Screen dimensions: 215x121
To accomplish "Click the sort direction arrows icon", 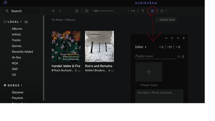I will (x=133, y=11).
